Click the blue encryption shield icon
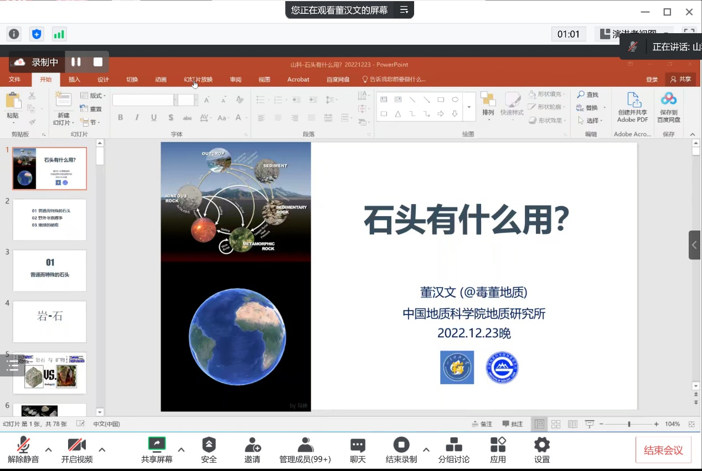The image size is (702, 471). tap(37, 34)
